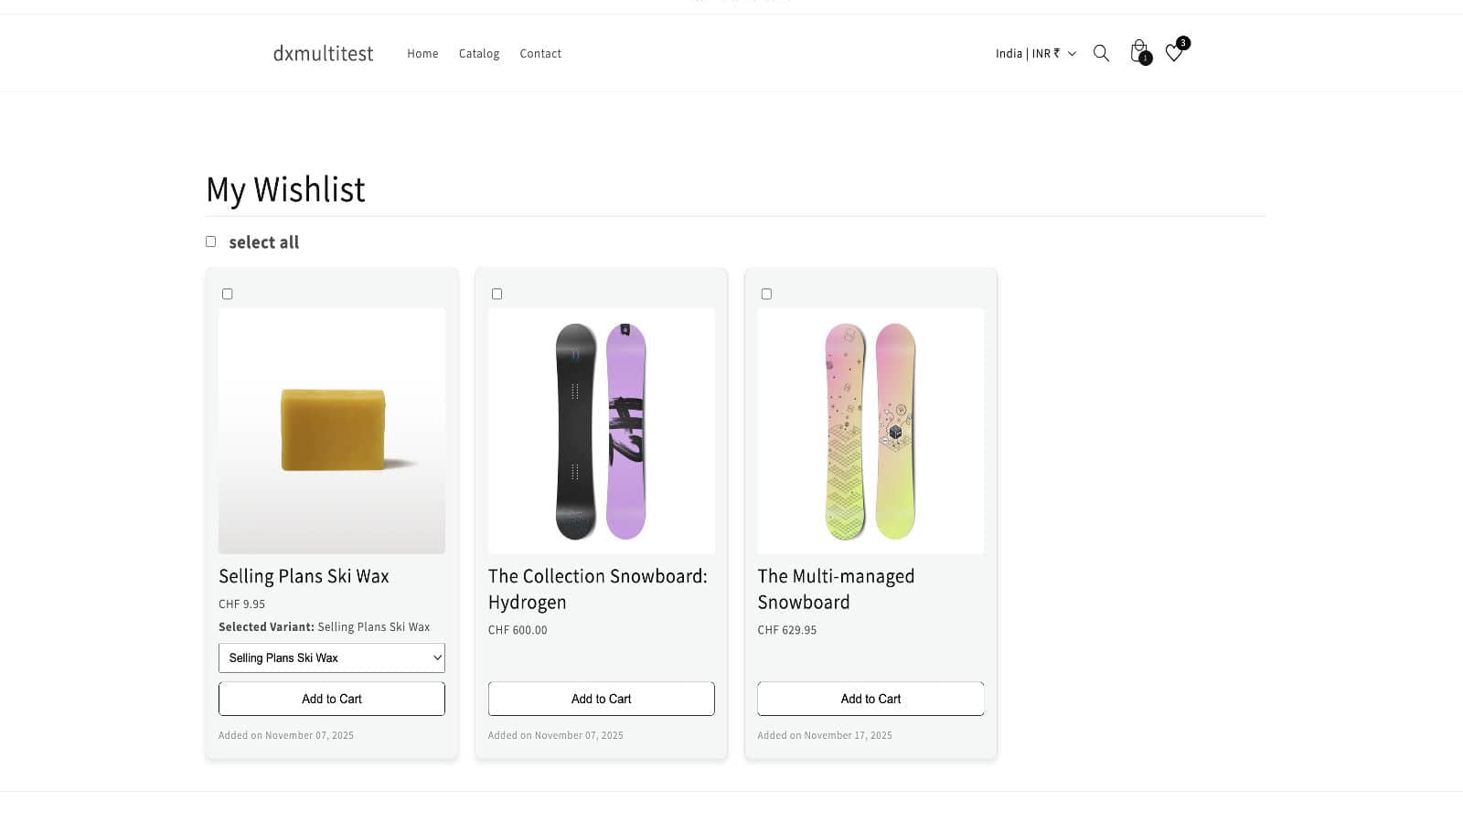Navigate to Home

coord(422,53)
